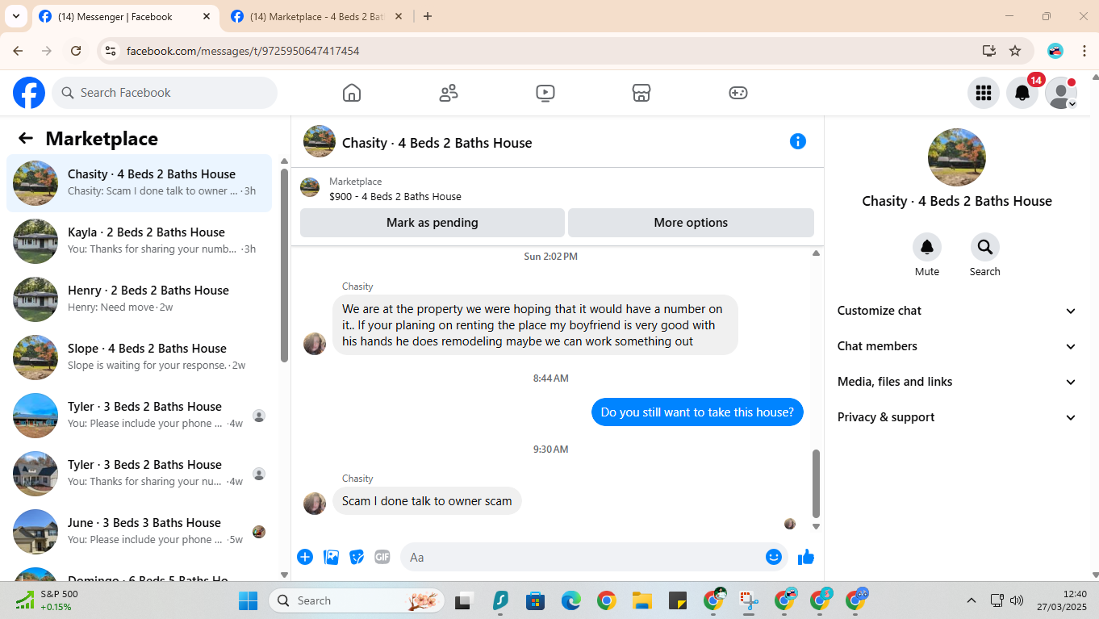Click the message thread scrollbar

816,483
